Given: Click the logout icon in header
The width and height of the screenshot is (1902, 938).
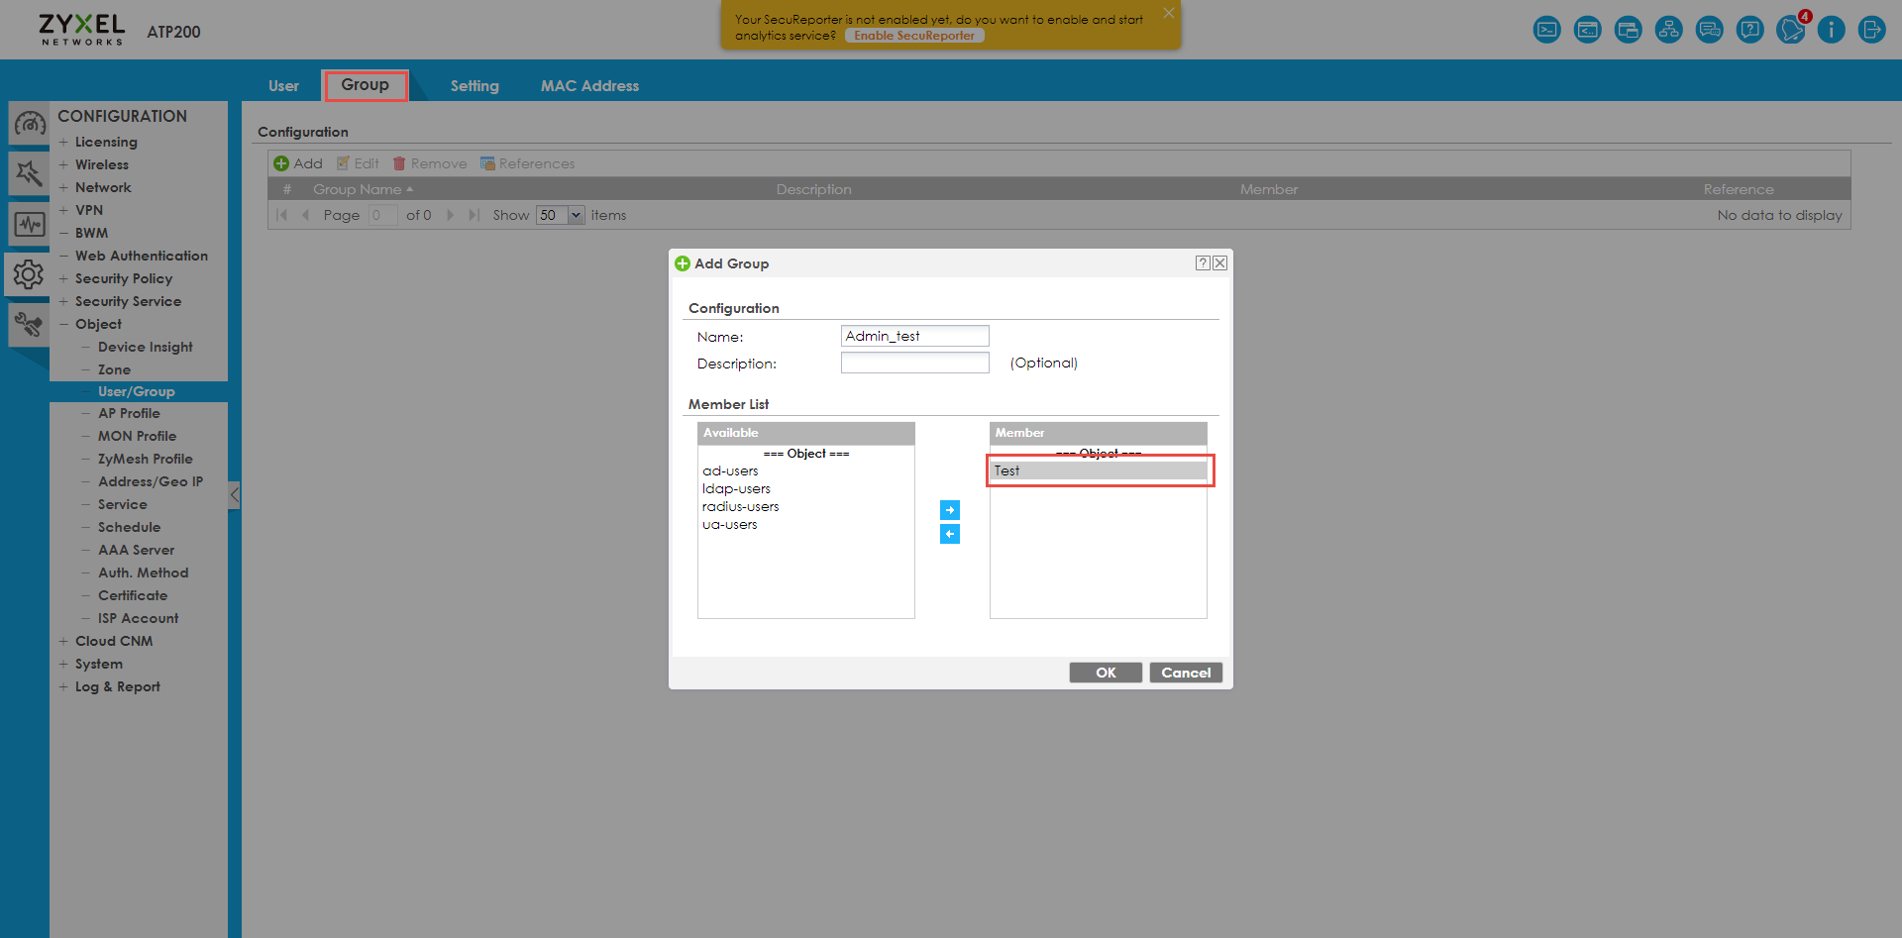Looking at the screenshot, I should coord(1871,30).
